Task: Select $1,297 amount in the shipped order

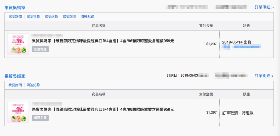Action: pos(212,44)
